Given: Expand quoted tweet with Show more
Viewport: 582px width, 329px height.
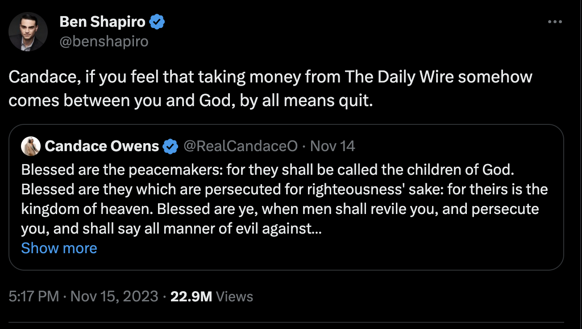Looking at the screenshot, I should click(x=59, y=248).
